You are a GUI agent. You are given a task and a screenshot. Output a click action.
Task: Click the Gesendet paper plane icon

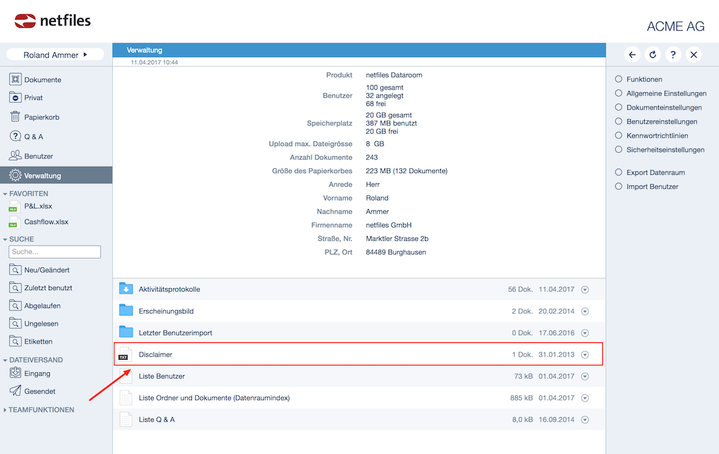[x=16, y=391]
